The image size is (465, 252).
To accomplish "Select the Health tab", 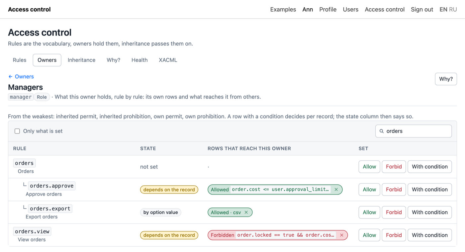I will pos(139,60).
